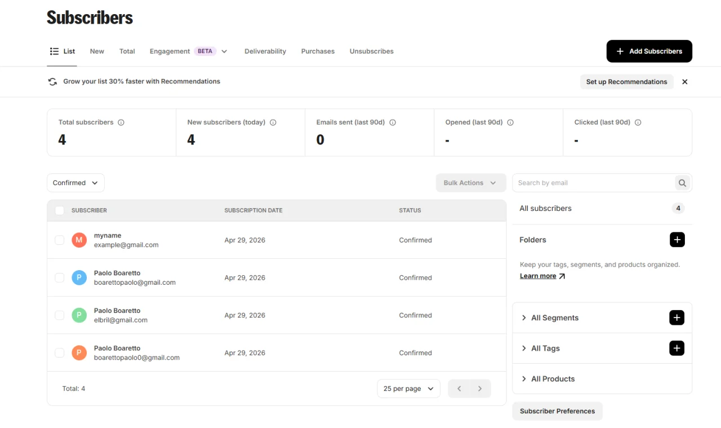Image resolution: width=721 pixels, height=428 pixels.
Task: Follow the Learn more link
Action: [x=542, y=276]
